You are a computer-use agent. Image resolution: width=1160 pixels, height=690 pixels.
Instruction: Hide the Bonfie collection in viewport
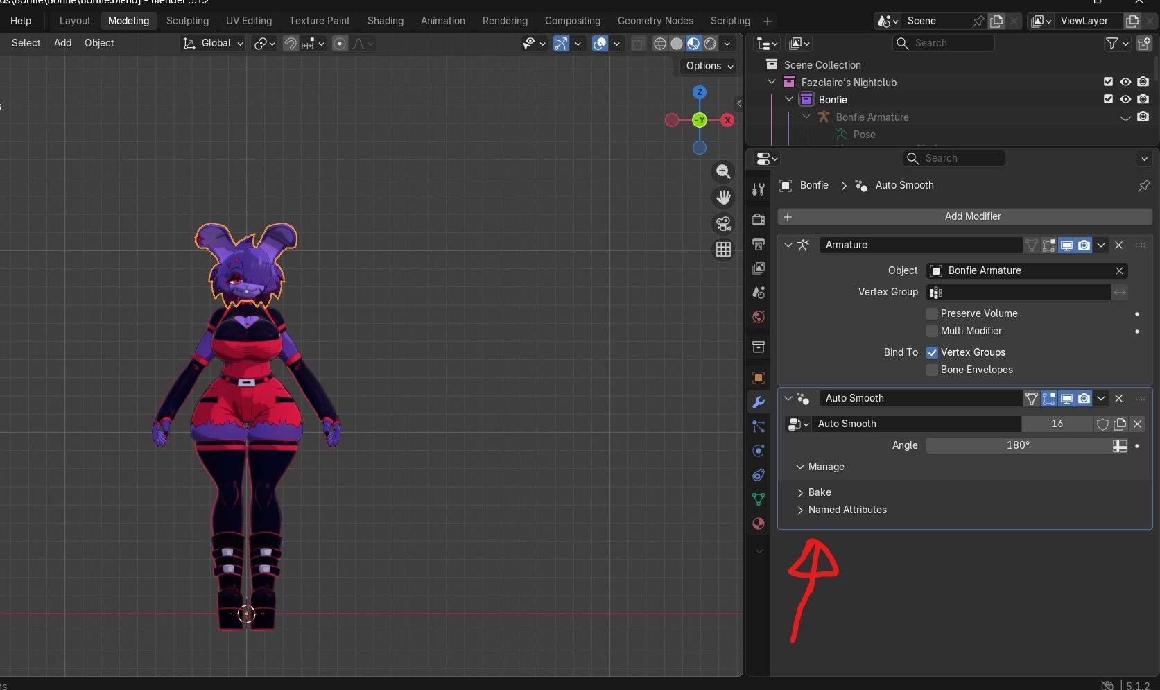(1125, 99)
